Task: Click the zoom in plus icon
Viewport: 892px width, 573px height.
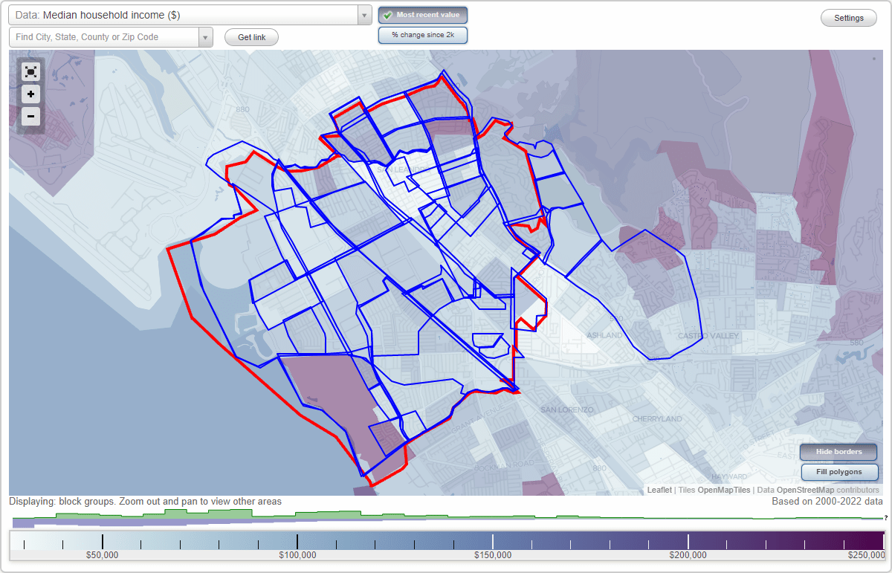Action: pos(30,94)
